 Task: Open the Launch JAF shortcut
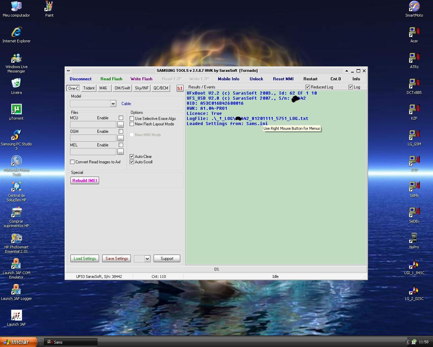click(x=16, y=318)
